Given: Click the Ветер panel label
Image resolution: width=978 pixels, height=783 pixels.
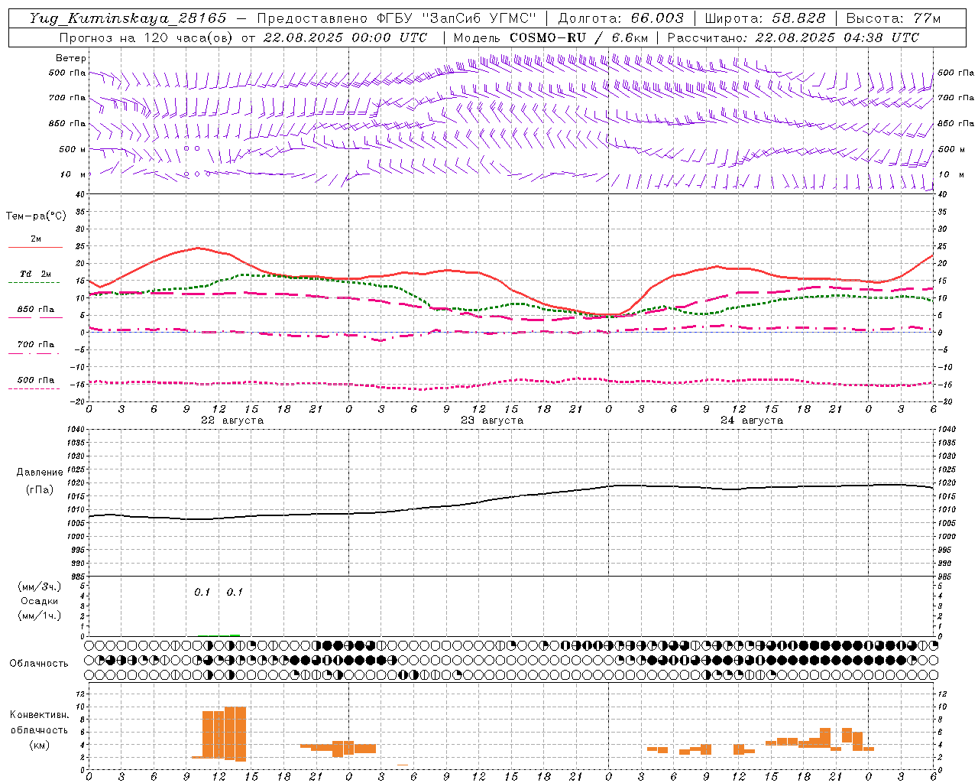Looking at the screenshot, I should (x=71, y=58).
